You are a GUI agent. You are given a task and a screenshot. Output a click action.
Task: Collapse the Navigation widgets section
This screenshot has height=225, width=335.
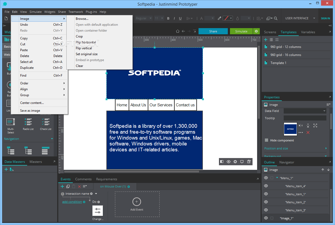(x=52, y=139)
